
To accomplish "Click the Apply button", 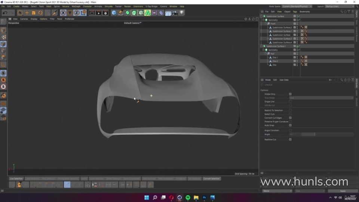I will [x=343, y=191].
